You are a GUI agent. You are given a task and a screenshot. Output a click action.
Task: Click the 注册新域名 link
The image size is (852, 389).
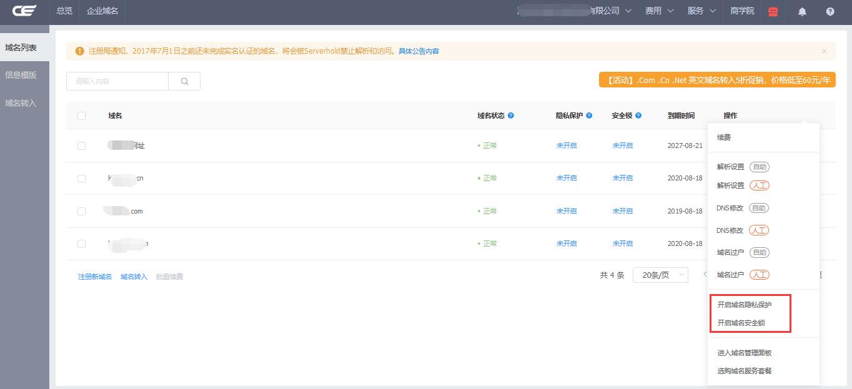95,277
